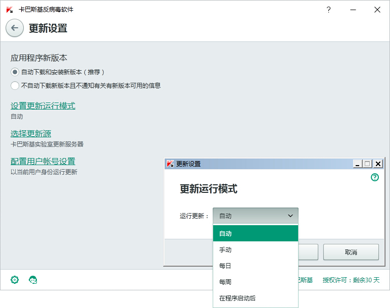The image size is (390, 308).
Task: Close the 更新设置 dialog window
Action: 378,164
